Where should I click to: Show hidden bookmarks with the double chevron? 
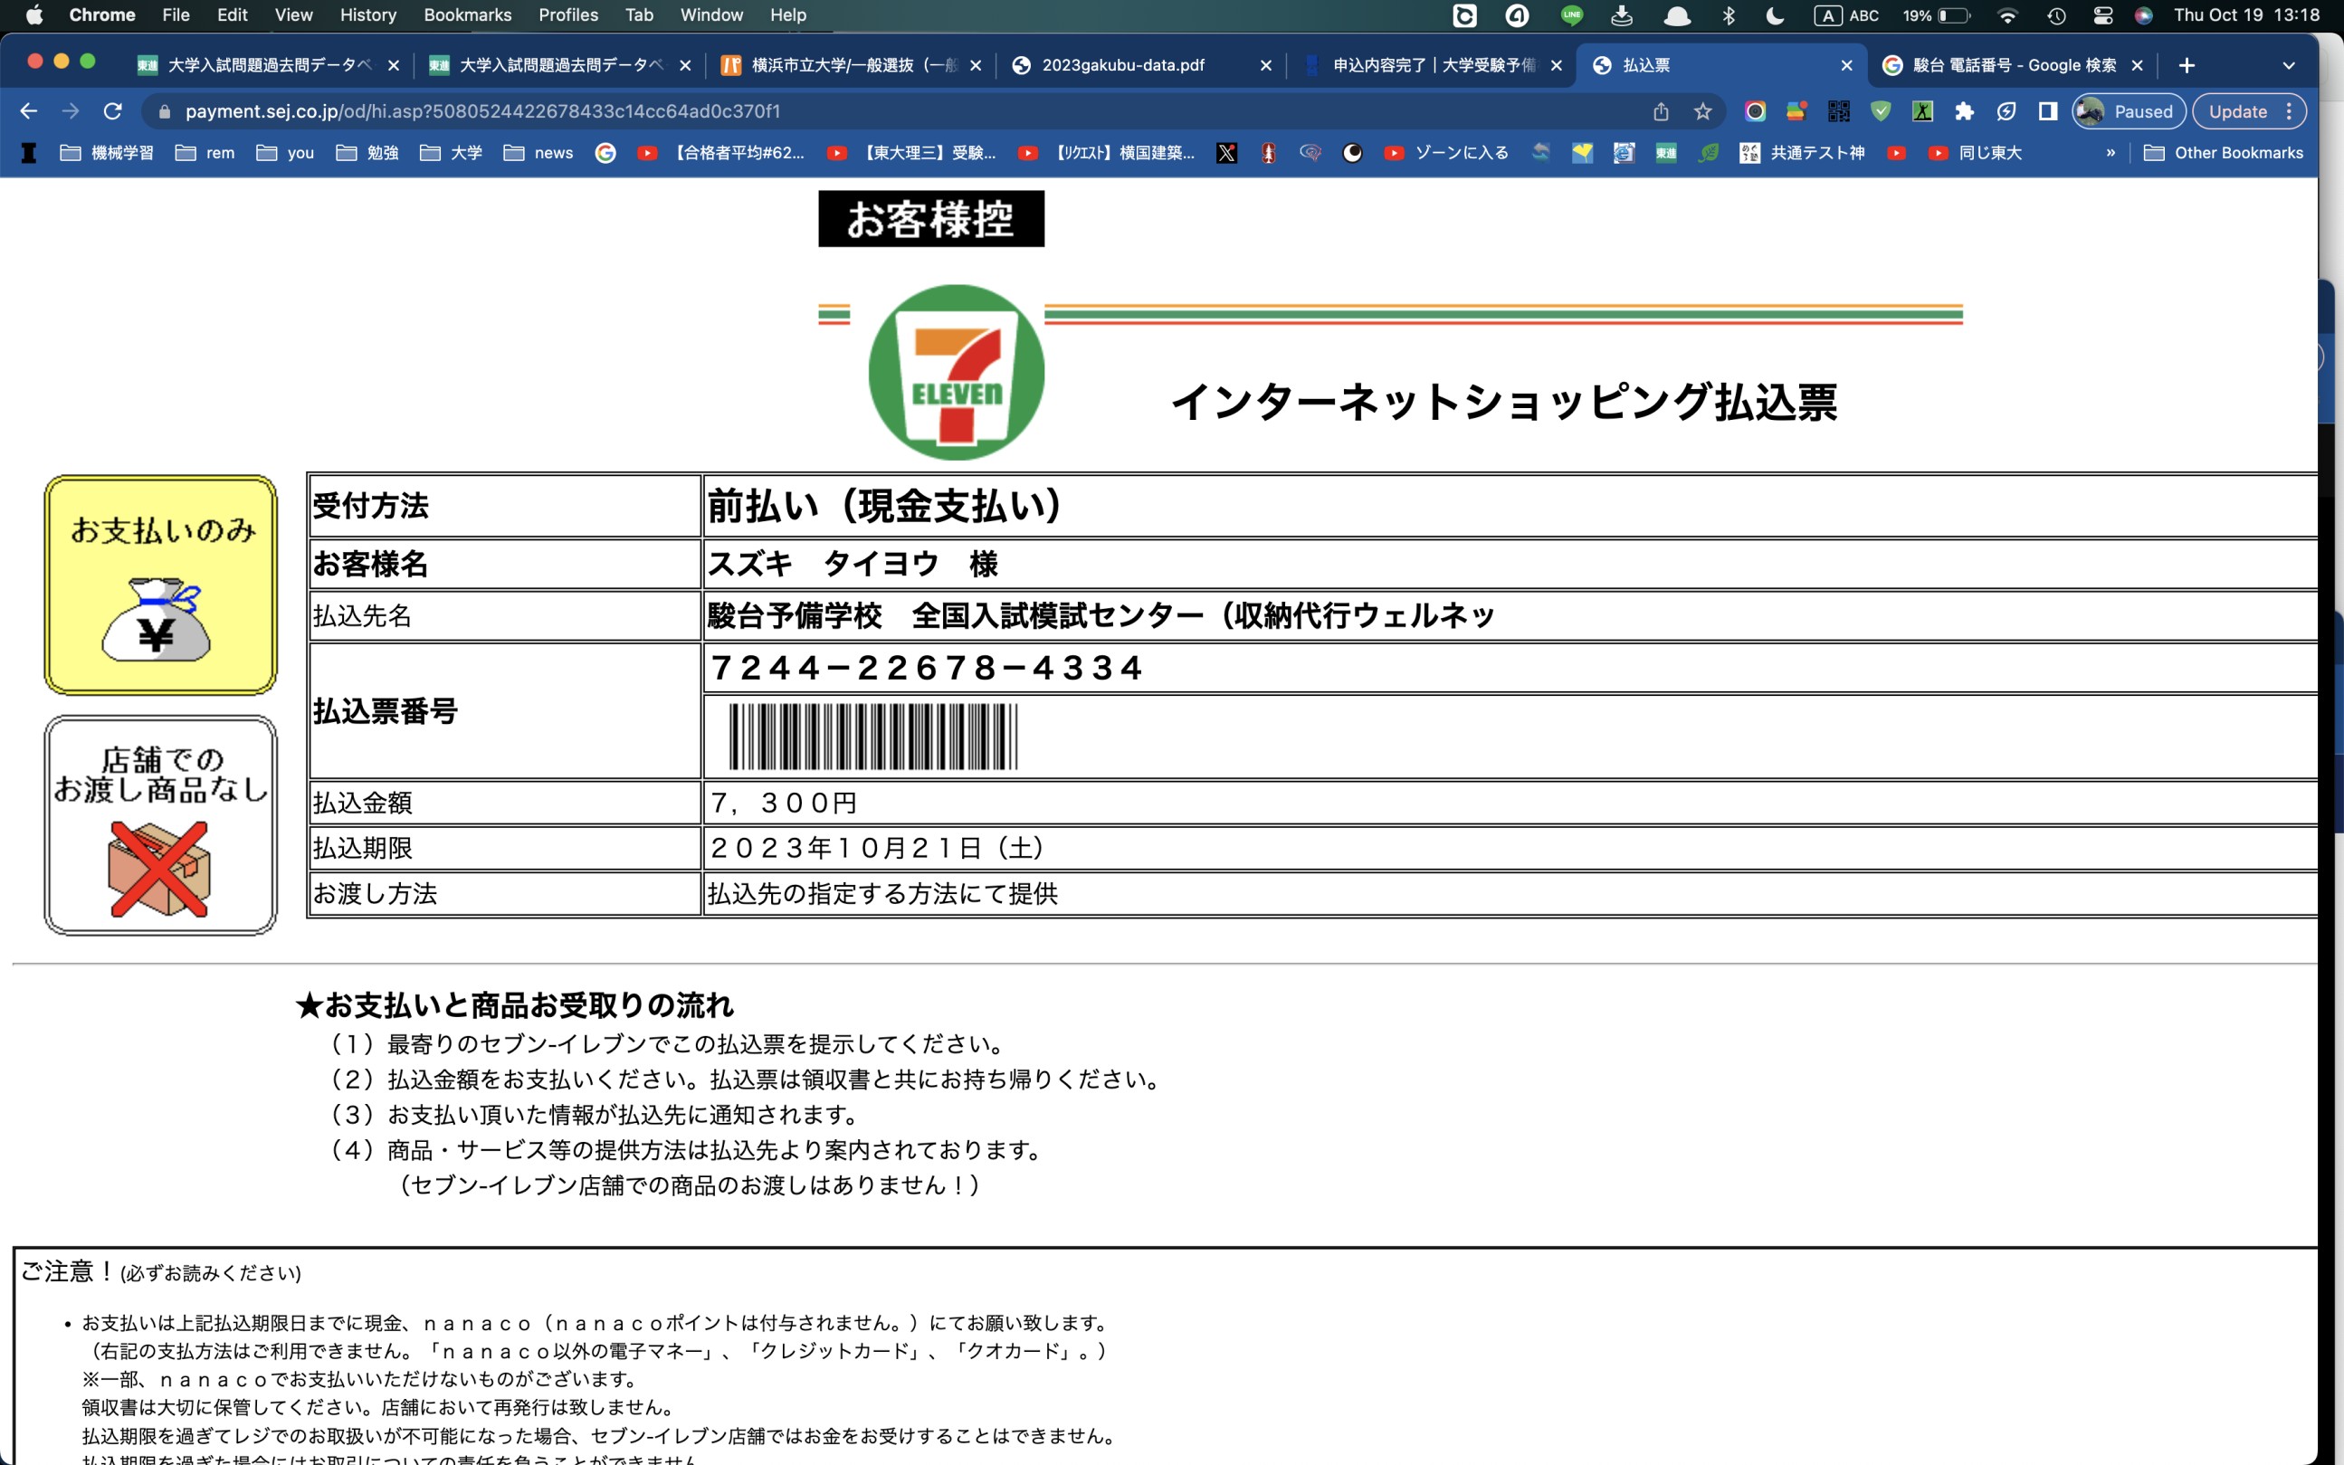[x=2111, y=153]
